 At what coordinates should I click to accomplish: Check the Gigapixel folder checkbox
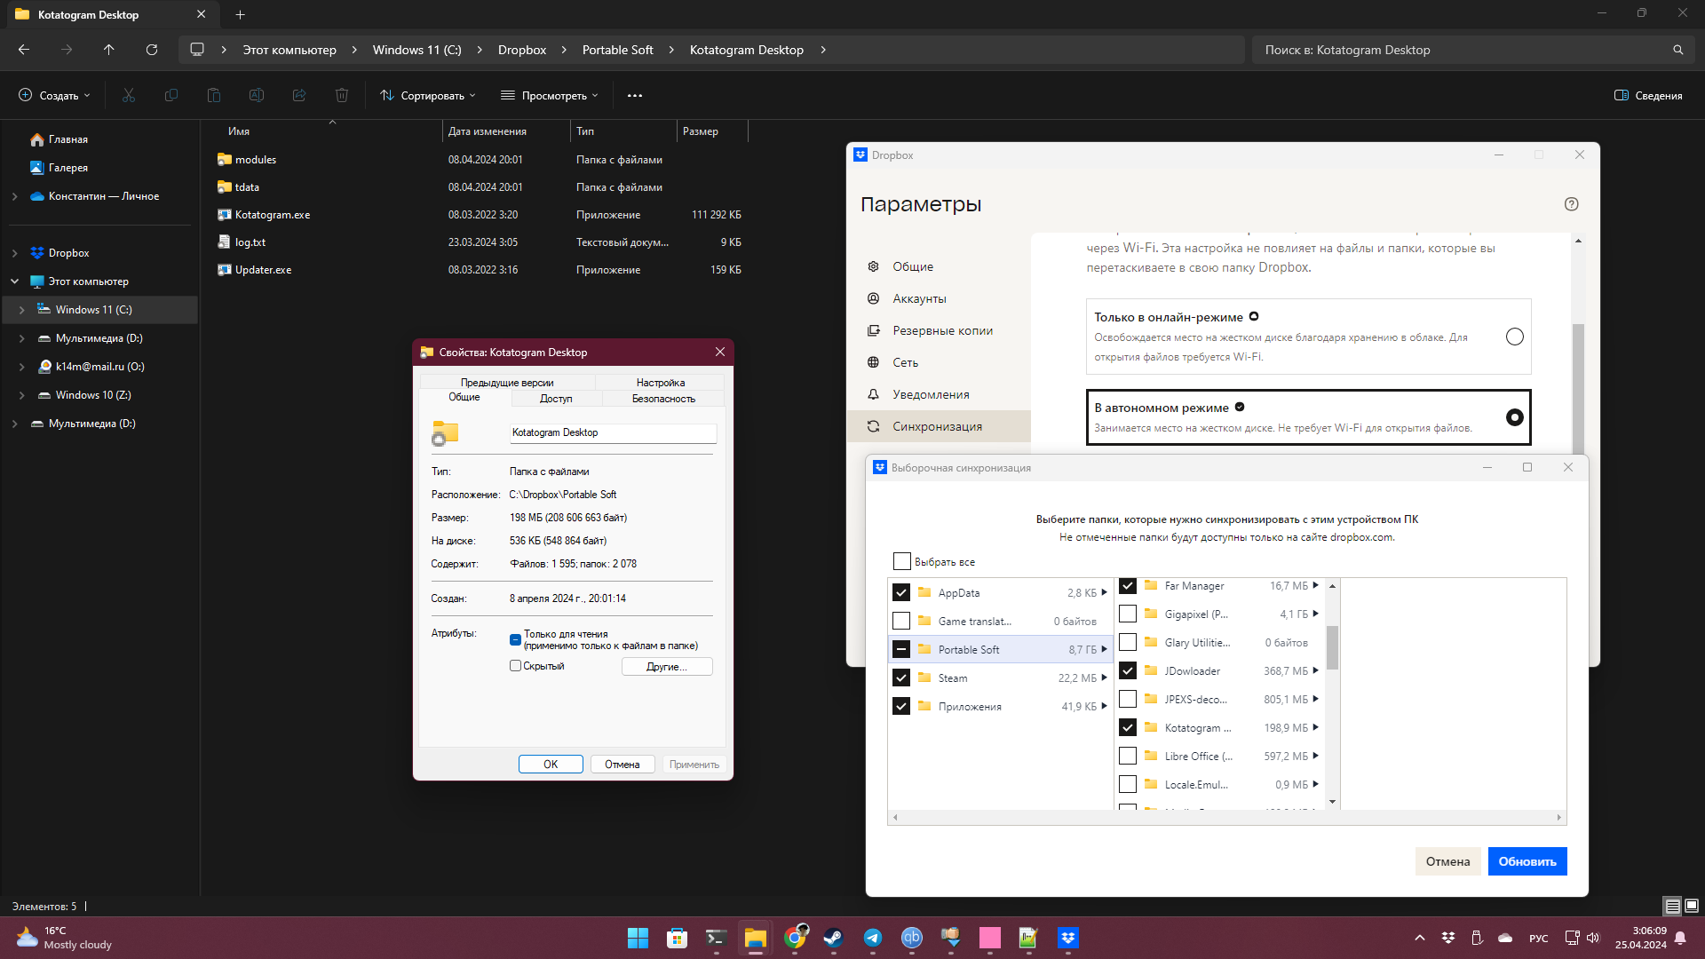(1128, 614)
